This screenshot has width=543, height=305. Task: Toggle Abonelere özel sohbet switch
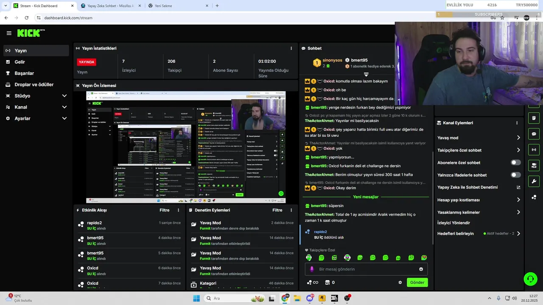[x=515, y=163]
